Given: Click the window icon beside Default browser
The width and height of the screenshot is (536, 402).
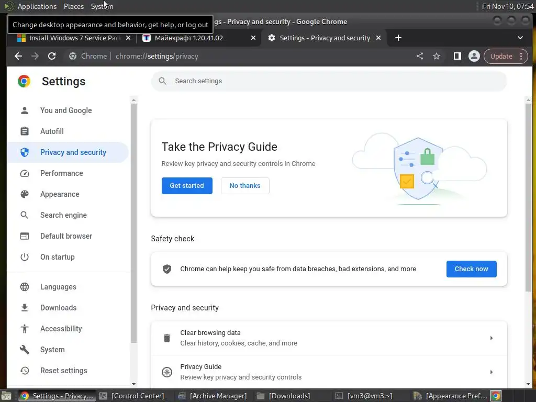Looking at the screenshot, I should (25, 236).
